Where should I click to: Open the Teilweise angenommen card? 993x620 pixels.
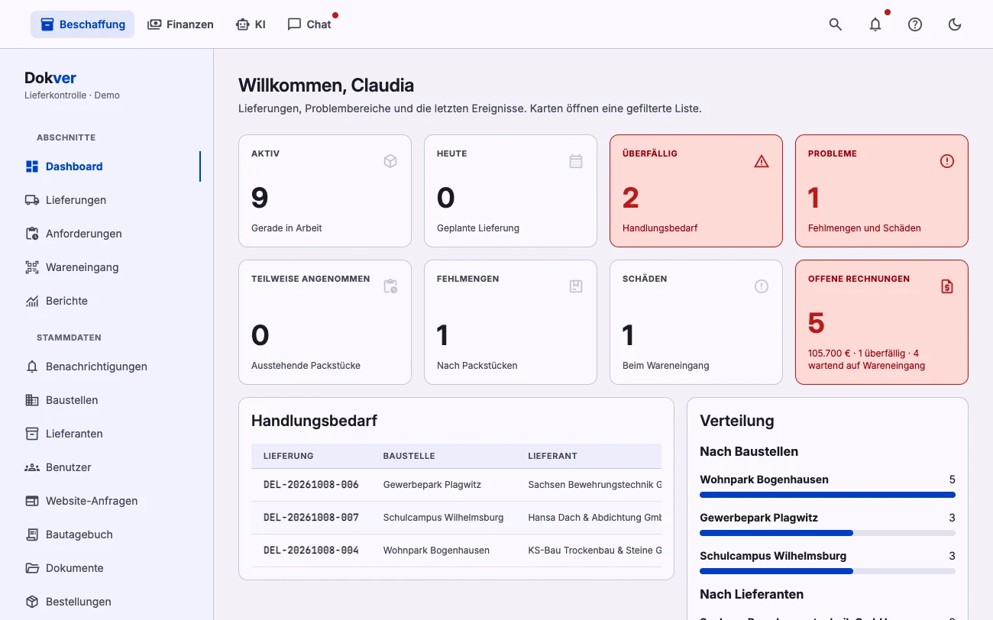point(325,322)
